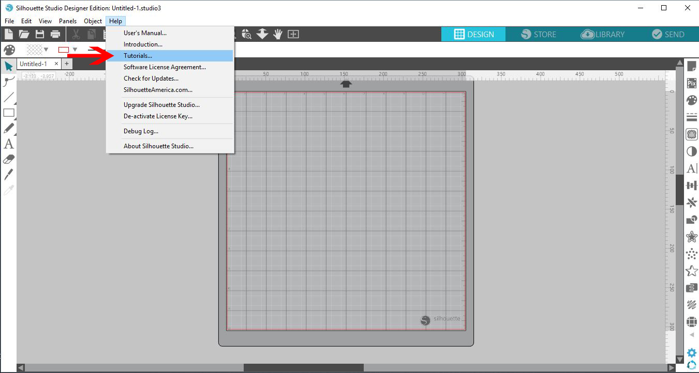Open the Pix panel icon
699x373 pixels.
pos(691,83)
